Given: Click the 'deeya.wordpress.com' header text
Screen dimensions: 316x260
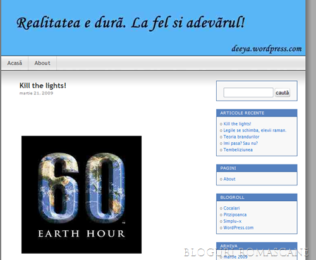Looking at the screenshot, I should (x=267, y=49).
